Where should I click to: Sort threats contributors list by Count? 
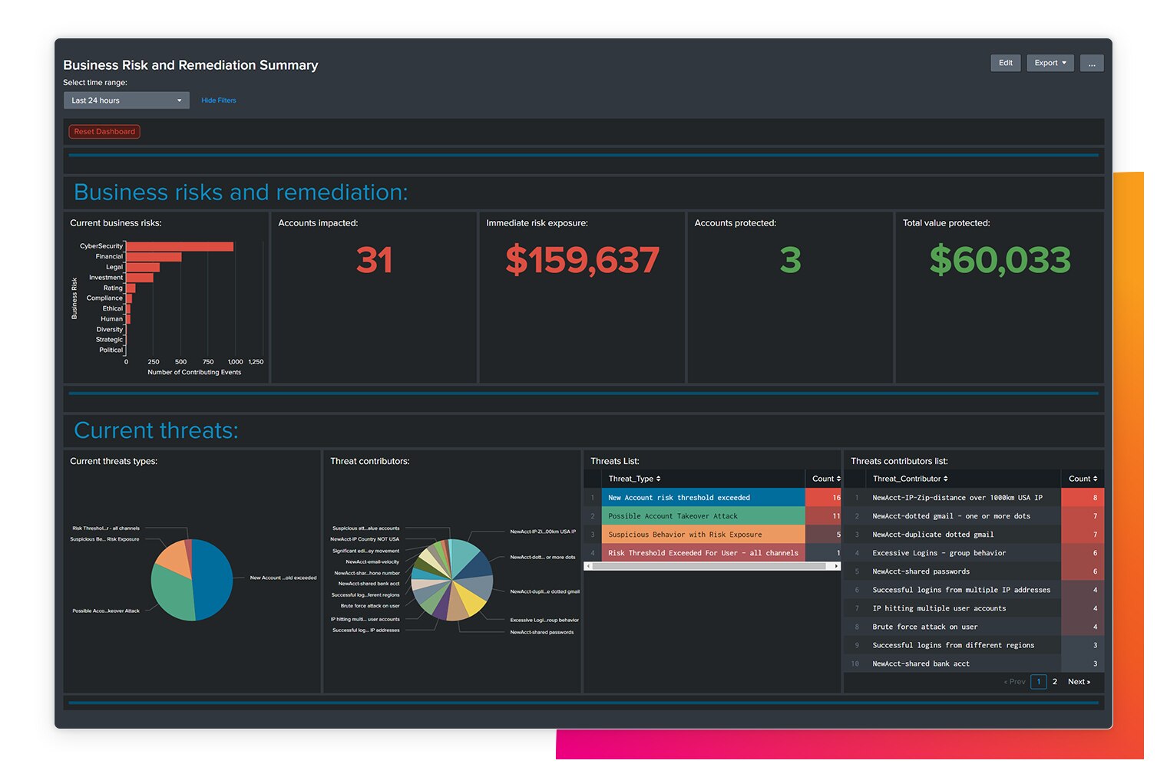pos(1082,478)
